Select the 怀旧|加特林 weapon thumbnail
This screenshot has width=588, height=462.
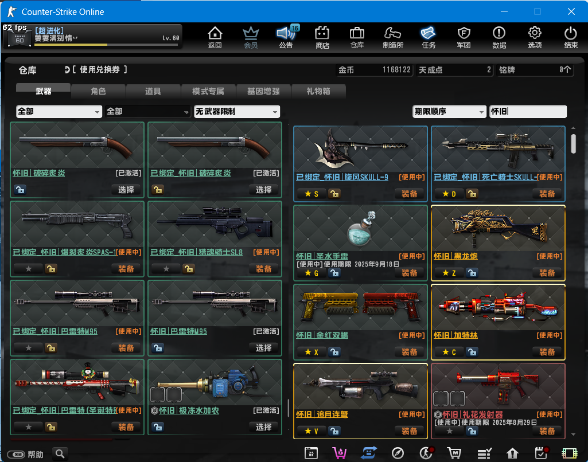[498, 308]
